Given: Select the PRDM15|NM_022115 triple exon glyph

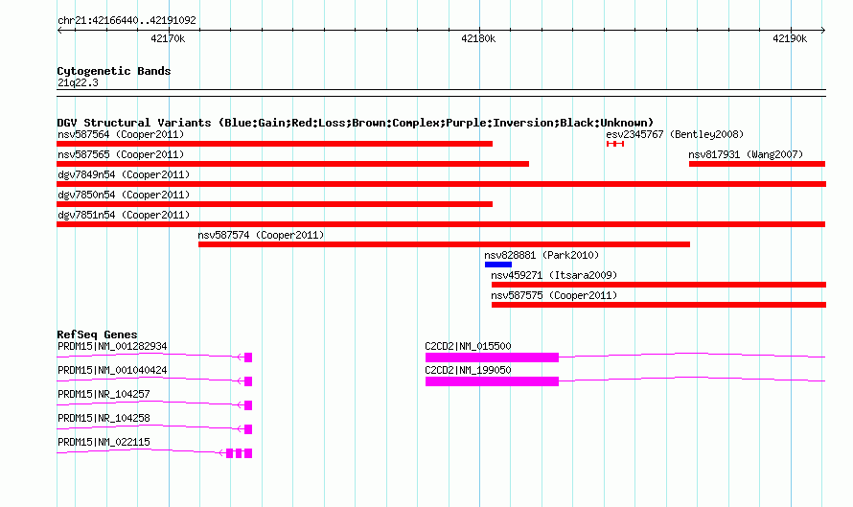Looking at the screenshot, I should (240, 453).
